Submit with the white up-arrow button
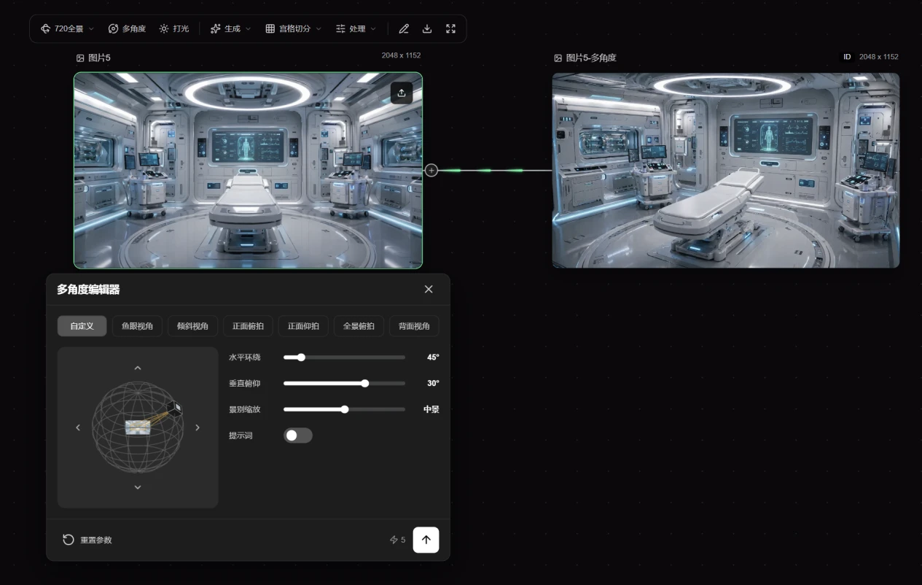The height and width of the screenshot is (585, 922). click(x=426, y=540)
